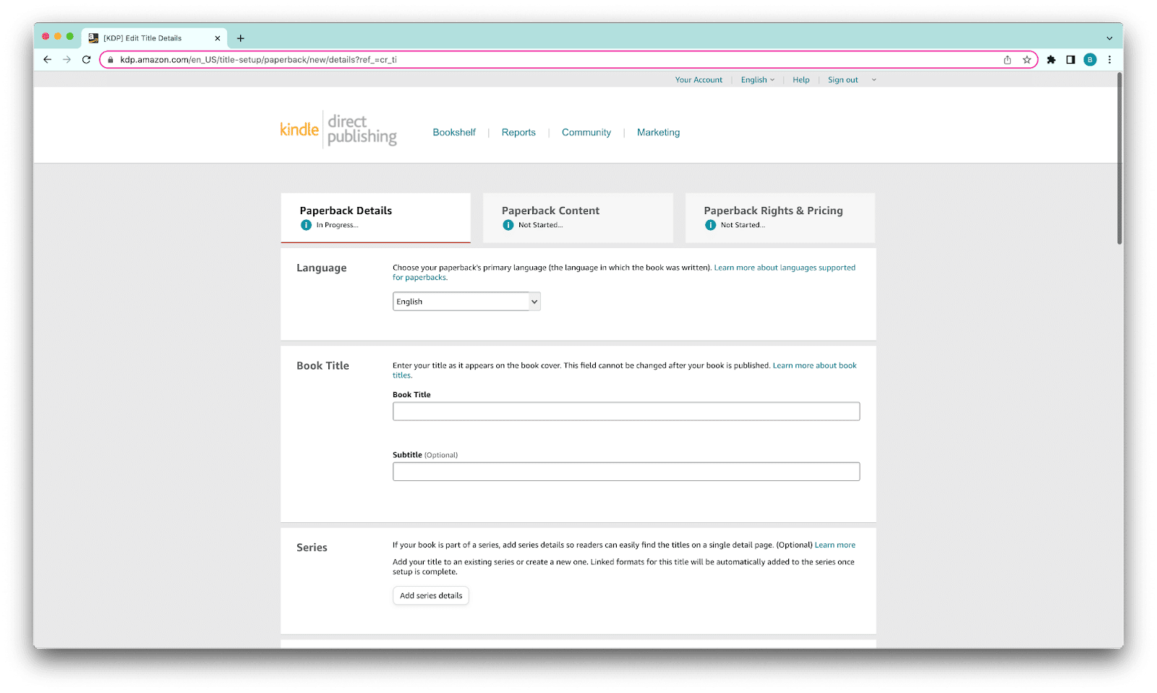The image size is (1157, 693).
Task: Open Marketing in the navigation
Action: (x=658, y=132)
